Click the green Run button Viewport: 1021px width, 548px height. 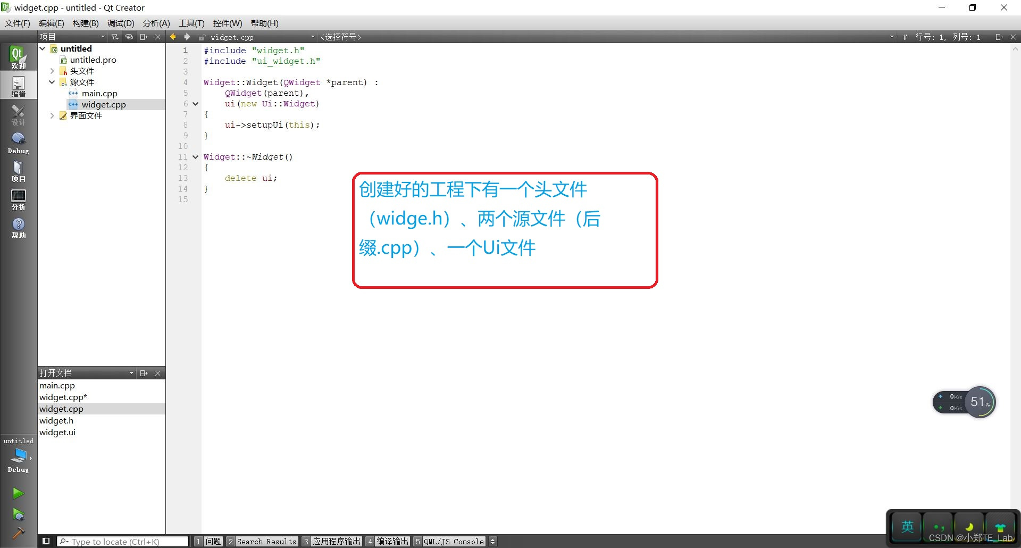point(18,493)
